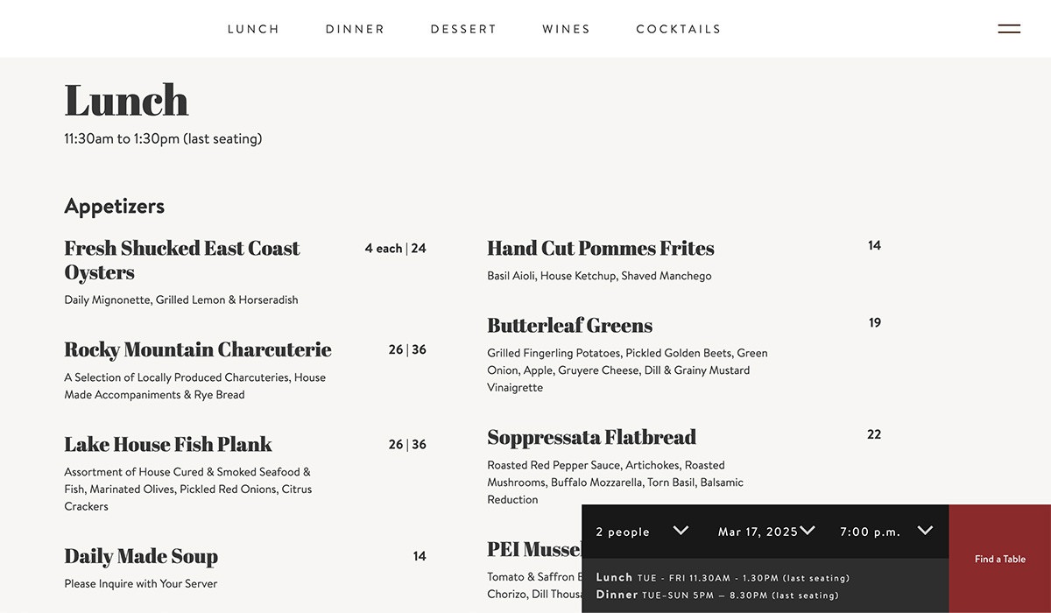Click the Butterleaf Greens item title

570,325
